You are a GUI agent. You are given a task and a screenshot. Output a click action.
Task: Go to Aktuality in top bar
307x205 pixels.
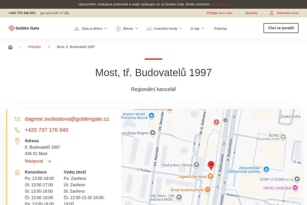tap(251, 13)
